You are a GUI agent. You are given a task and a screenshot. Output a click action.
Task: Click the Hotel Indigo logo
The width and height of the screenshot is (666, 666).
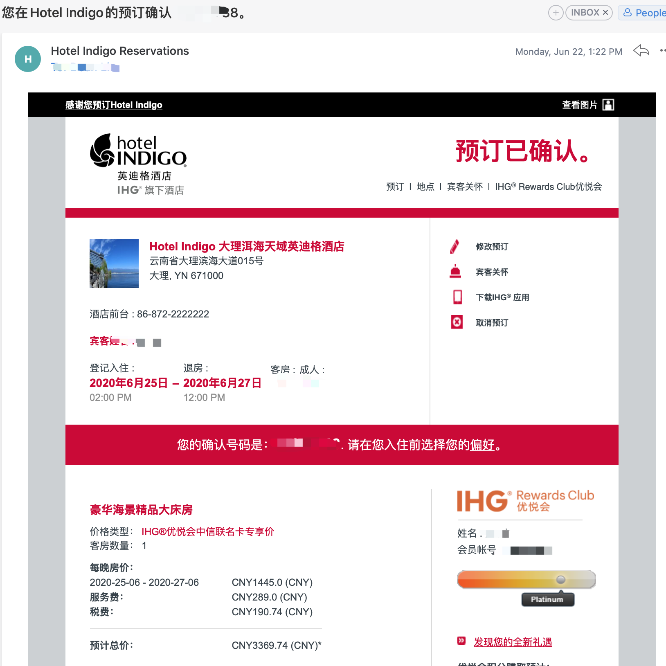tap(138, 164)
